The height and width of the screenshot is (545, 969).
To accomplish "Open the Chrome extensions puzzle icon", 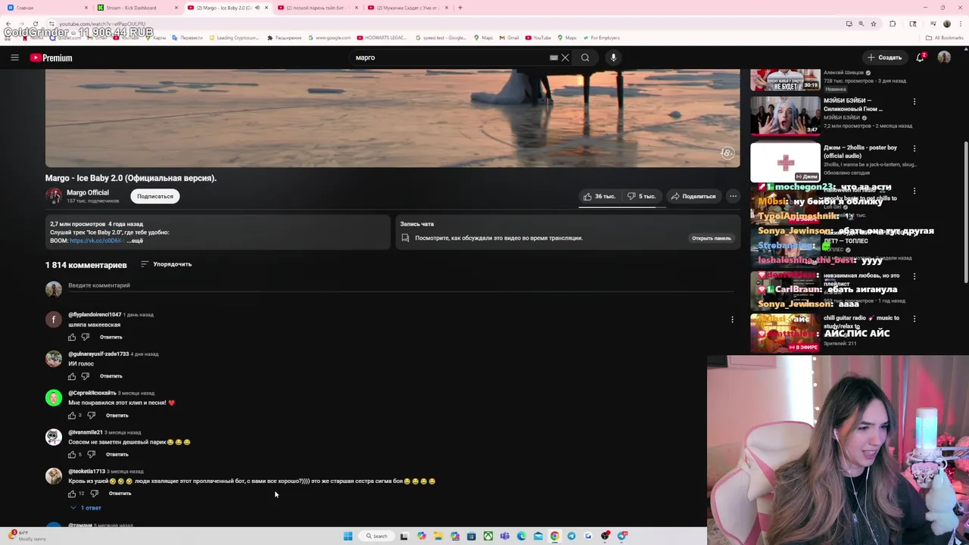I will (x=893, y=24).
